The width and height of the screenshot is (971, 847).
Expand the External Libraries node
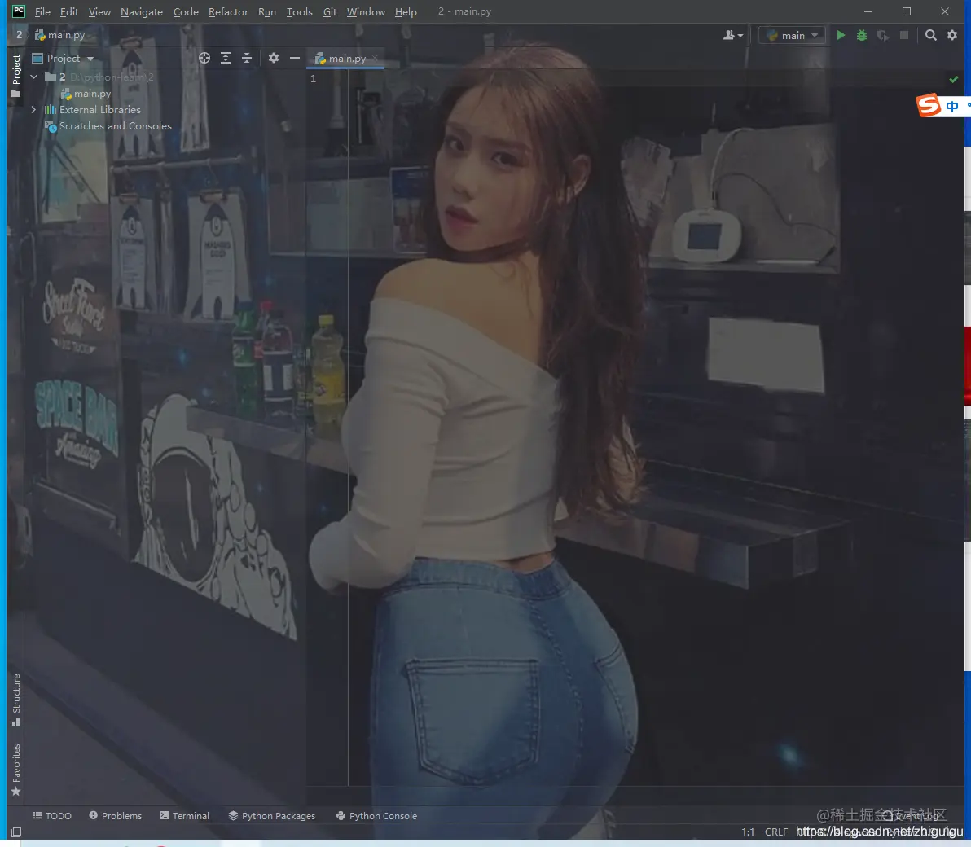pos(33,109)
